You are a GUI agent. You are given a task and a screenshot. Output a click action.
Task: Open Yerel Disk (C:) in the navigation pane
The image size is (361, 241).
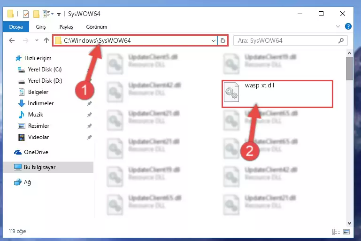tap(39, 70)
